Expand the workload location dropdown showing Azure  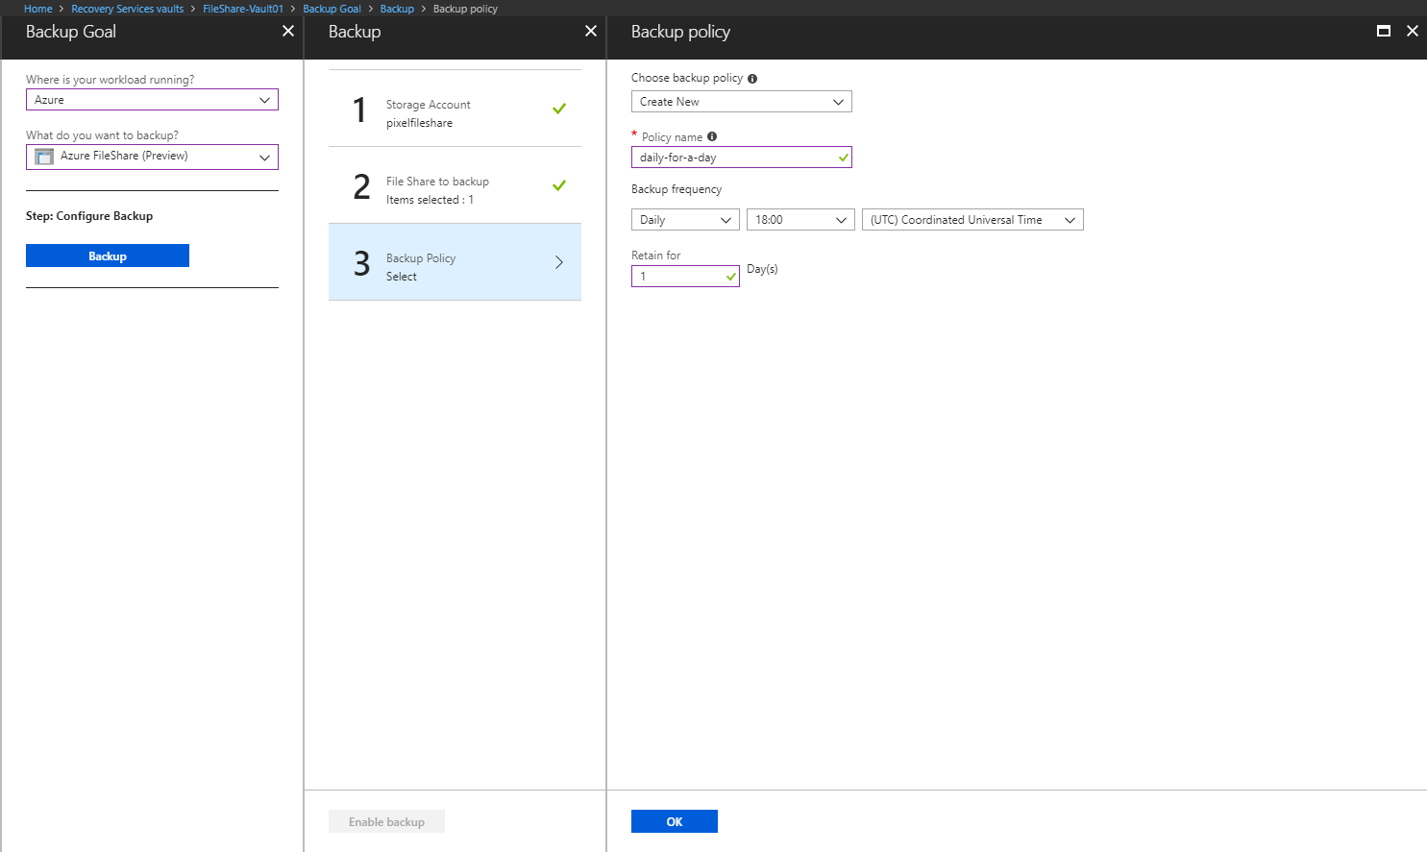coord(152,100)
